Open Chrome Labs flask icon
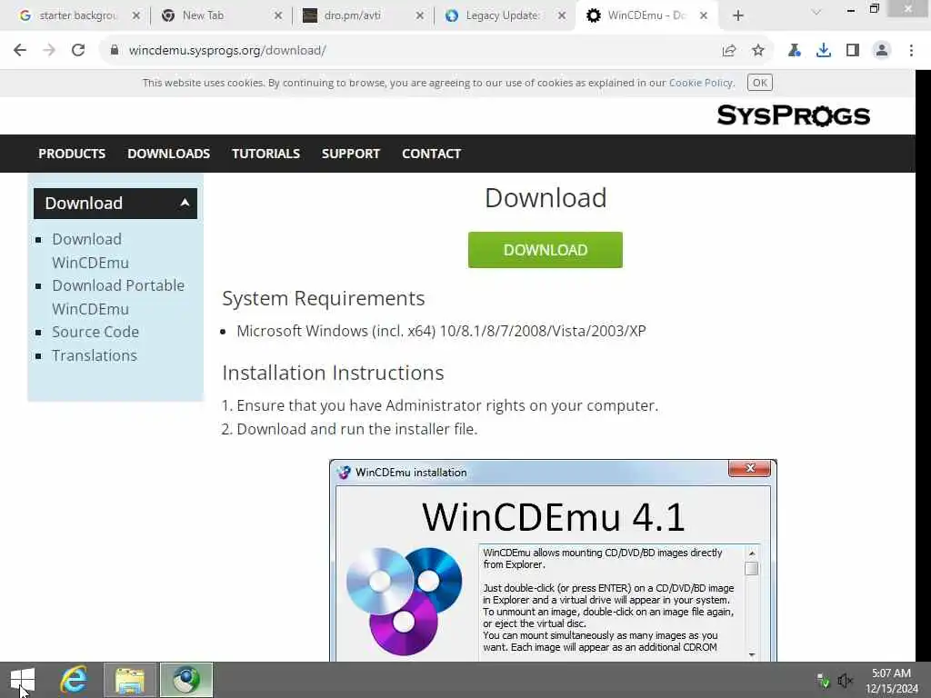931x698 pixels. pos(794,51)
